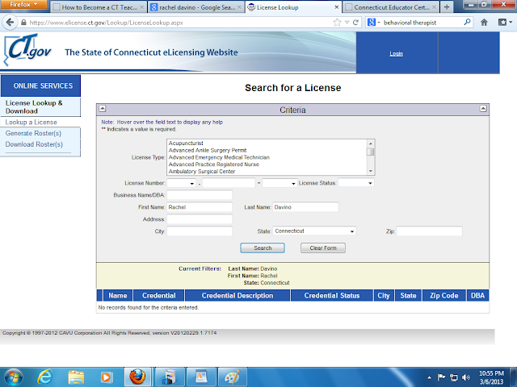Open Download Roster(s) sidebar link
Screen dimensions: 517x387
pyautogui.click(x=34, y=144)
